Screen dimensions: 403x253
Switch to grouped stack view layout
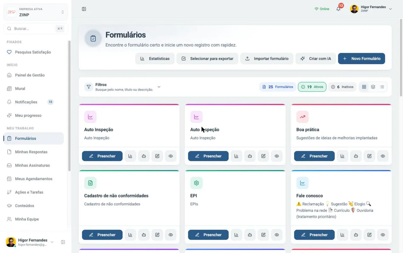point(373,87)
